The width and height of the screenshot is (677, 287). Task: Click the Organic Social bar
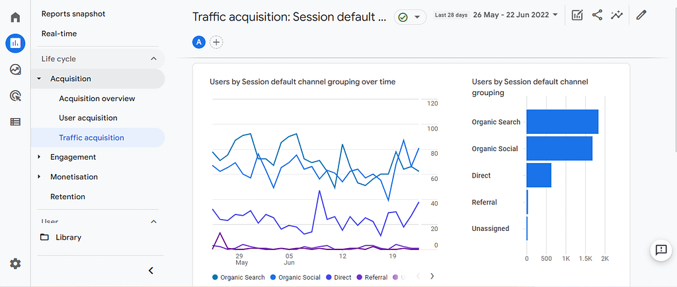click(x=559, y=148)
